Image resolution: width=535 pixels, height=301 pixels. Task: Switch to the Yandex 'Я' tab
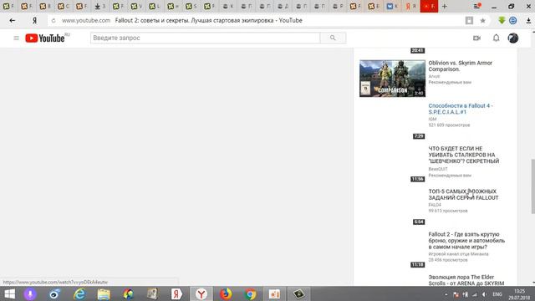[410, 6]
